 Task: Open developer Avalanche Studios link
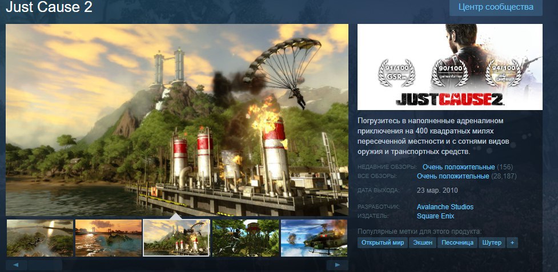[x=445, y=206]
